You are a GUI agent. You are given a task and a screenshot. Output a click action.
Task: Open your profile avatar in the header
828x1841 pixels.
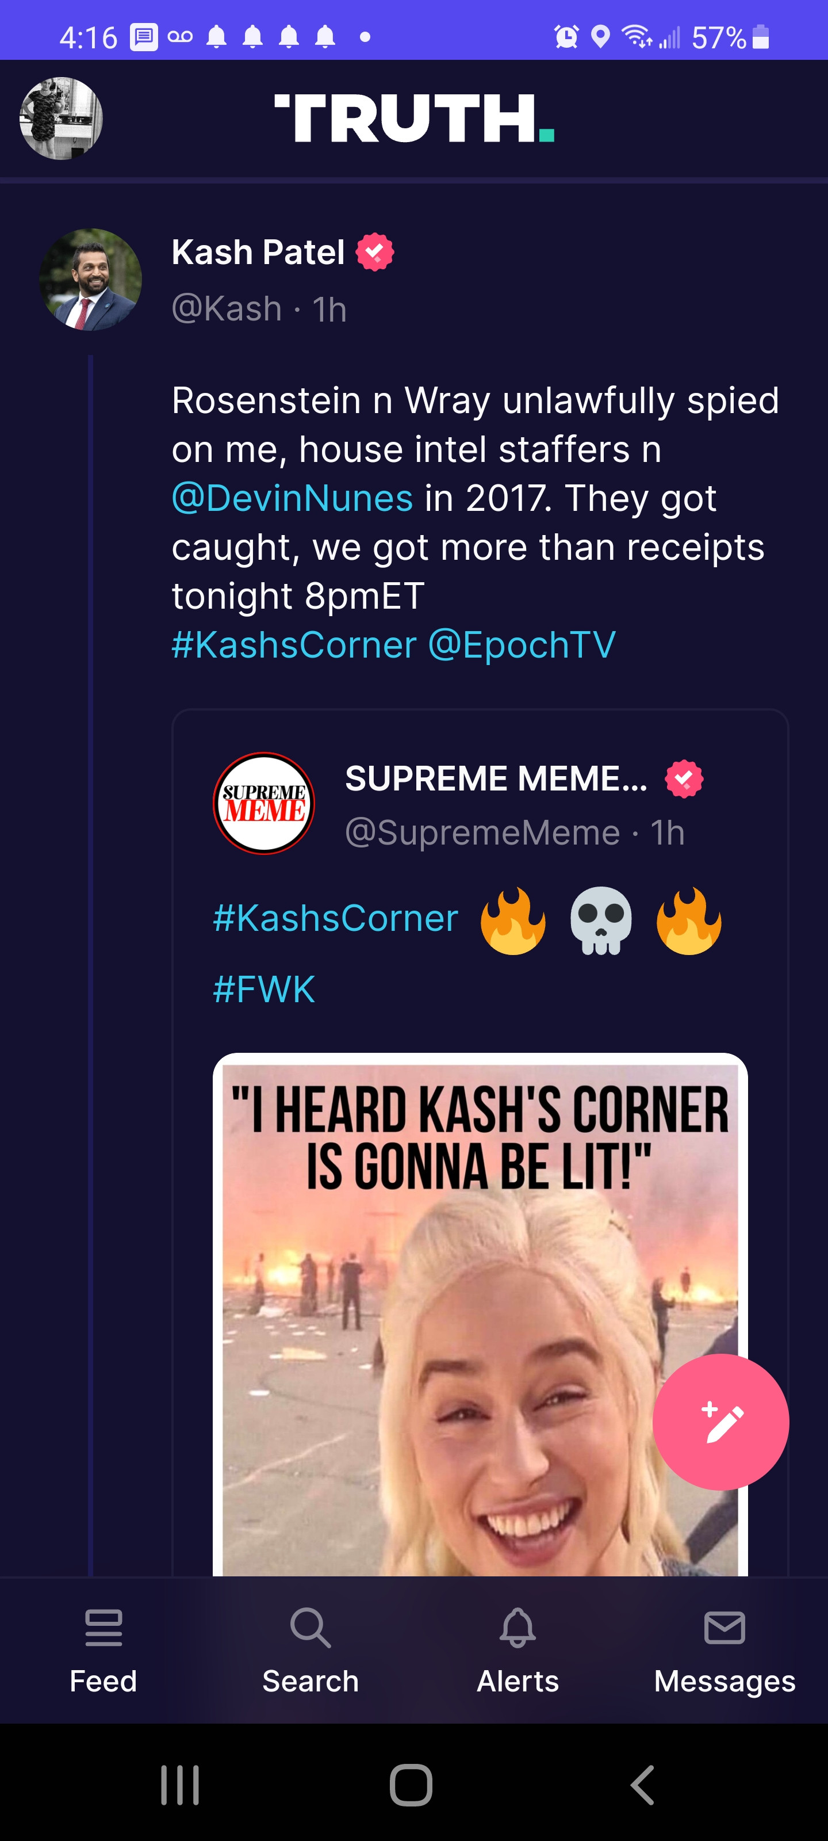(x=61, y=118)
